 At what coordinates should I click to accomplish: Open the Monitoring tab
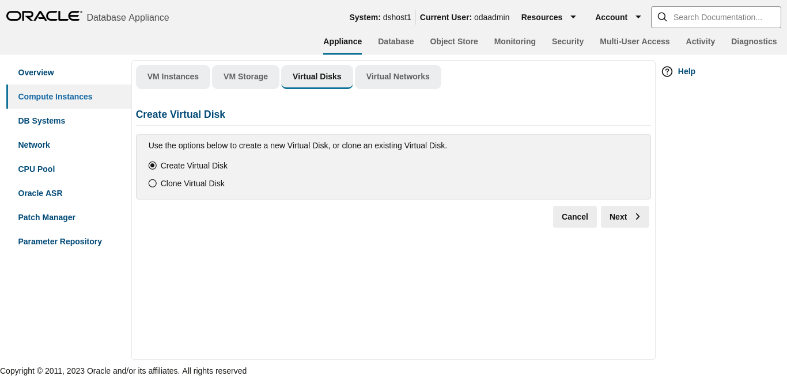tap(514, 41)
